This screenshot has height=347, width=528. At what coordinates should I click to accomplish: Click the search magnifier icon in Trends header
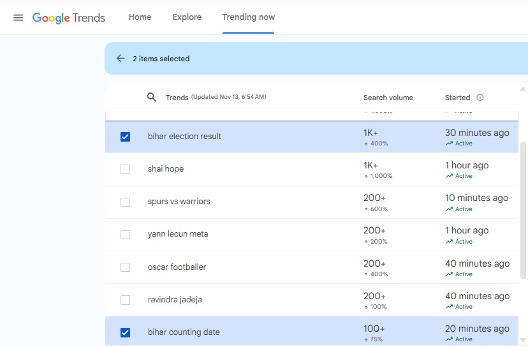(152, 98)
